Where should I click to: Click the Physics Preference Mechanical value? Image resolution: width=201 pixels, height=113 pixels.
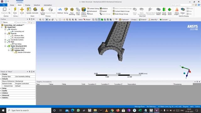click(25, 81)
